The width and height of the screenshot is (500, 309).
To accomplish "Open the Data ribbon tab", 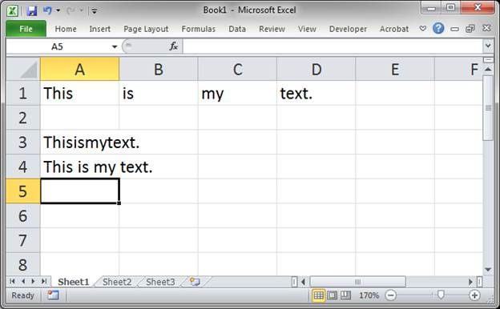I will [x=237, y=29].
